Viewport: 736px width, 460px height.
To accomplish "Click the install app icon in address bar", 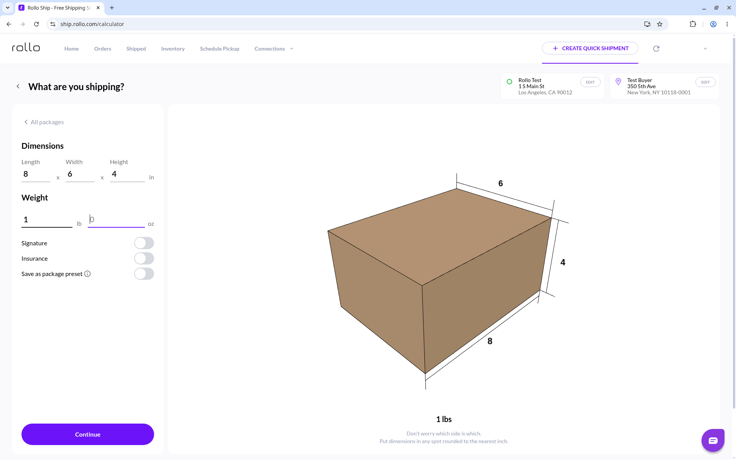I will [647, 24].
